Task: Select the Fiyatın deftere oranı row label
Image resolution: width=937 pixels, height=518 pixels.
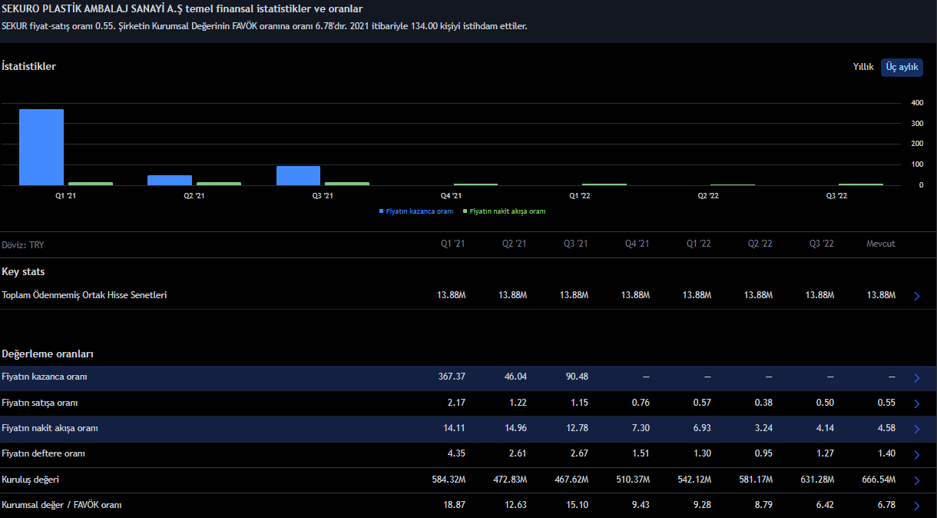Action: pos(44,453)
